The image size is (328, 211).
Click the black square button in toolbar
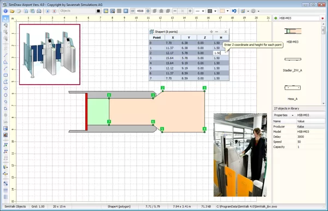click(98, 11)
